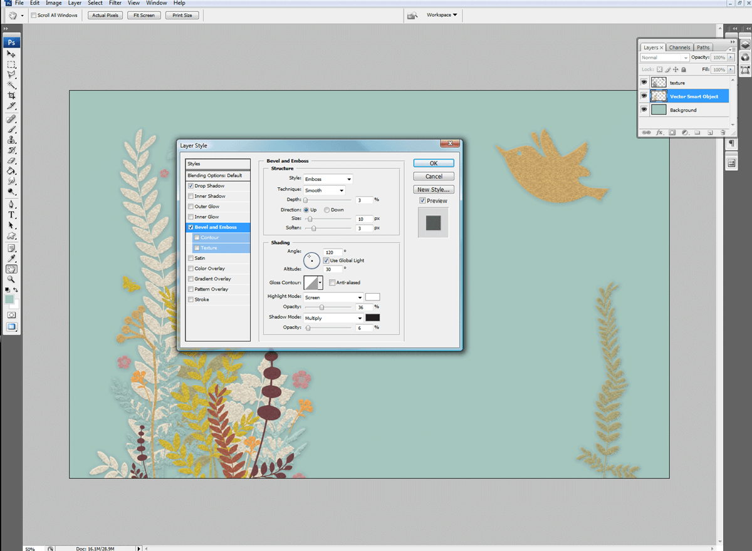This screenshot has width=752, height=551.
Task: Open the emboss Style dropdown
Action: 328,179
